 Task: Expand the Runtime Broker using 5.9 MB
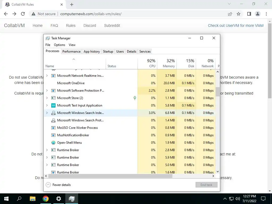(x=47, y=158)
